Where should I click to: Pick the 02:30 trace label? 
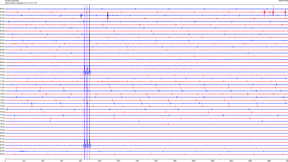pyautogui.click(x=2, y=25)
